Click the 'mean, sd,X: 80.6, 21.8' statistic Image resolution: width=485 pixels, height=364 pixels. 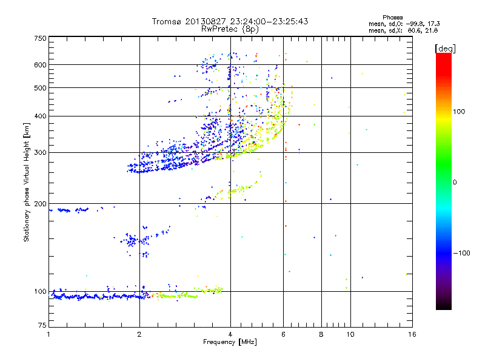pos(403,30)
